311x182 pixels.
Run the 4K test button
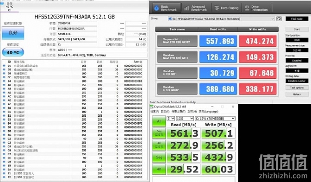point(159,169)
